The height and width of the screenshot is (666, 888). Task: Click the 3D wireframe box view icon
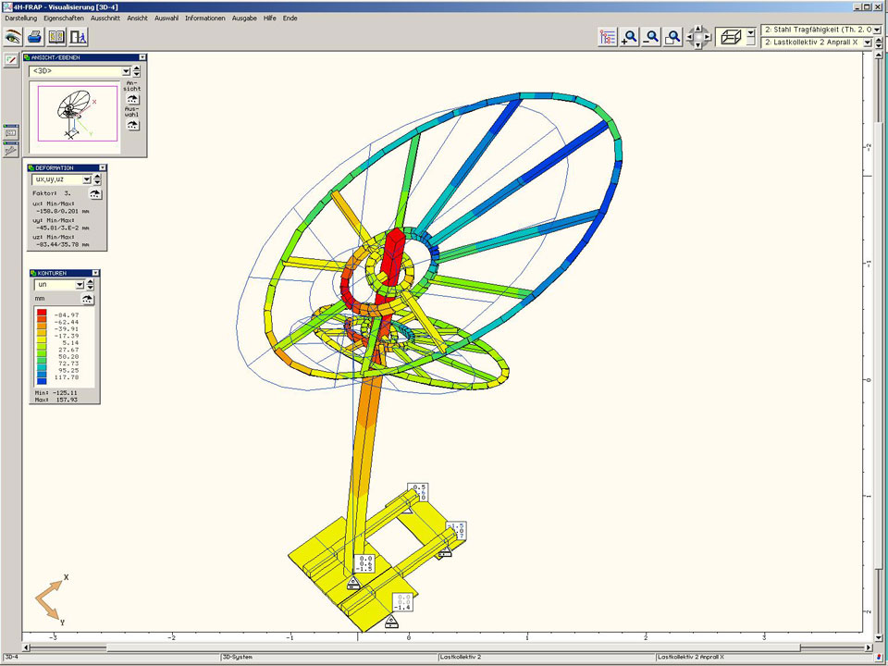[x=730, y=37]
